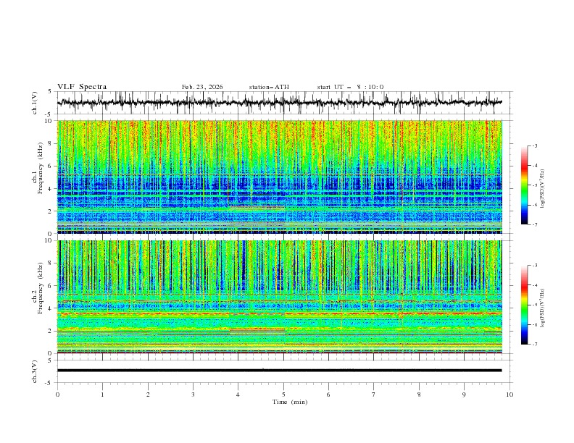The image size is (574, 443).
Task: Click time axis tick label "3"
Action: pyautogui.click(x=193, y=395)
